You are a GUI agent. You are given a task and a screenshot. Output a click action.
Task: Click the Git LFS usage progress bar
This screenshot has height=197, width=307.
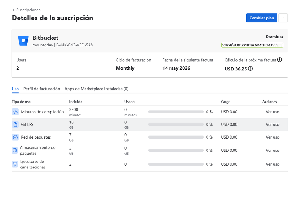click(x=176, y=124)
